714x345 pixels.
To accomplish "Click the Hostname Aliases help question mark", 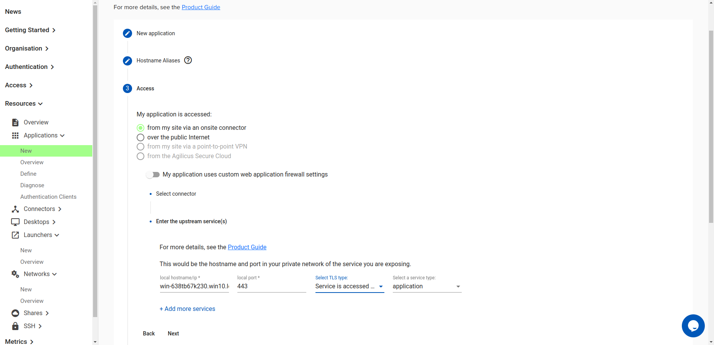I will tap(188, 60).
